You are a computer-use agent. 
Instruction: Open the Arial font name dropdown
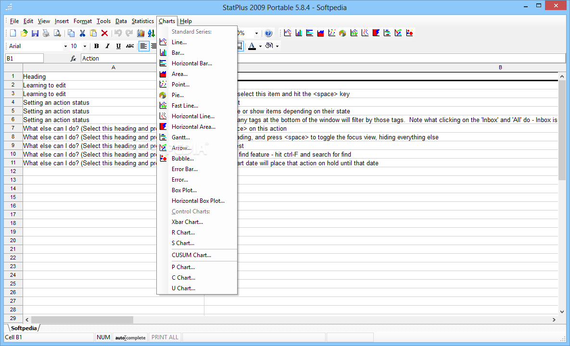tap(65, 46)
